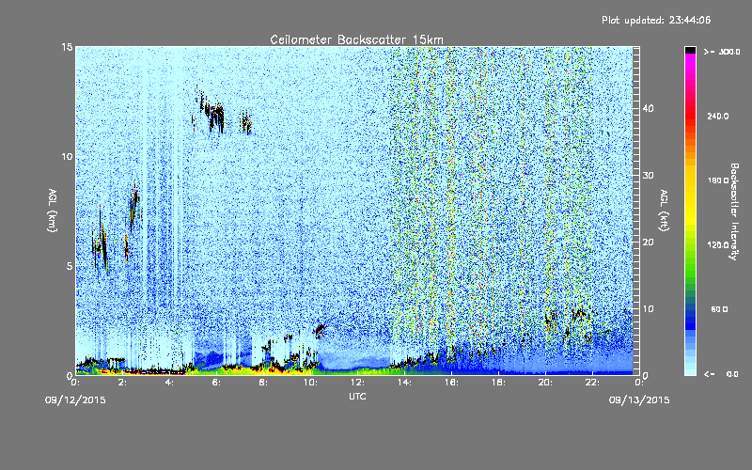Click the "2:" hour tick on the UTC axis
This screenshot has width=752, height=470.
(123, 383)
